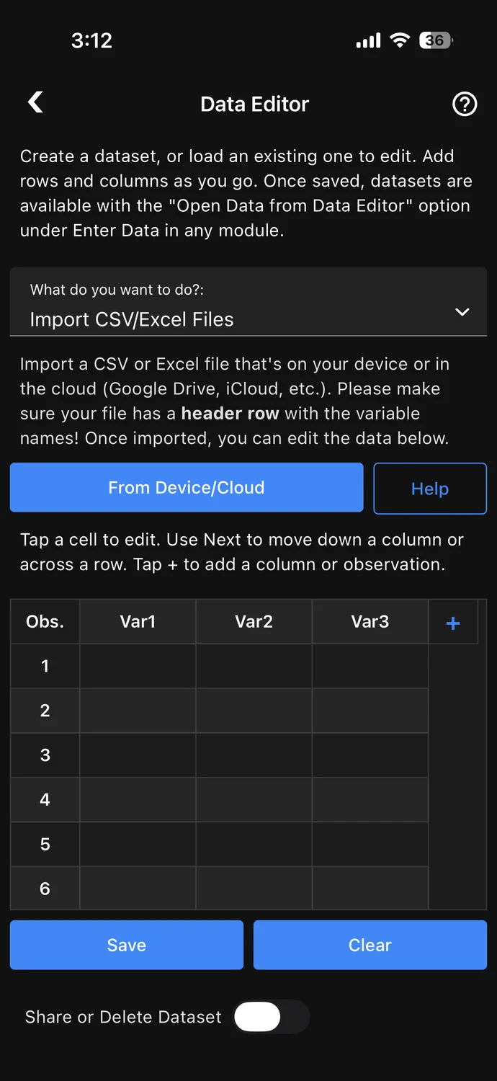Edit the Var3 cell in row 1
The image size is (497, 1081).
(x=370, y=666)
